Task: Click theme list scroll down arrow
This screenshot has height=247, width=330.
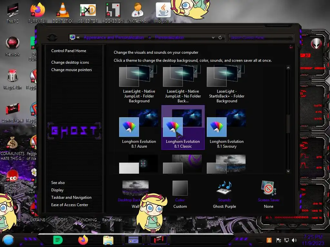Action: tap(288, 171)
